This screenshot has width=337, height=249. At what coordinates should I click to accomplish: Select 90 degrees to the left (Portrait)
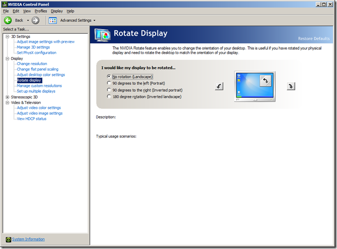[109, 83]
